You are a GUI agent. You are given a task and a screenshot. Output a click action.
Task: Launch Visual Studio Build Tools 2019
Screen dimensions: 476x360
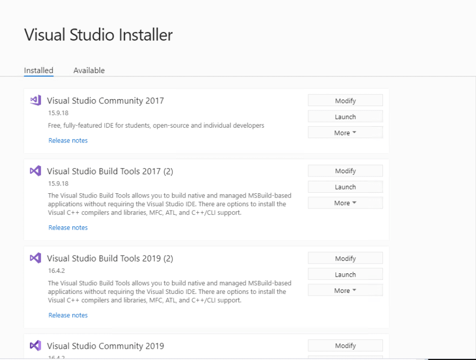point(345,274)
